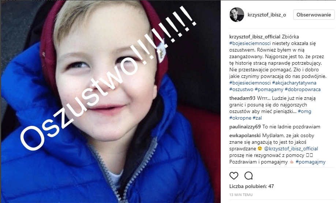The height and width of the screenshot is (203, 336).
Task: Open the #oszustwo hashtag link
Action: [x=241, y=89]
